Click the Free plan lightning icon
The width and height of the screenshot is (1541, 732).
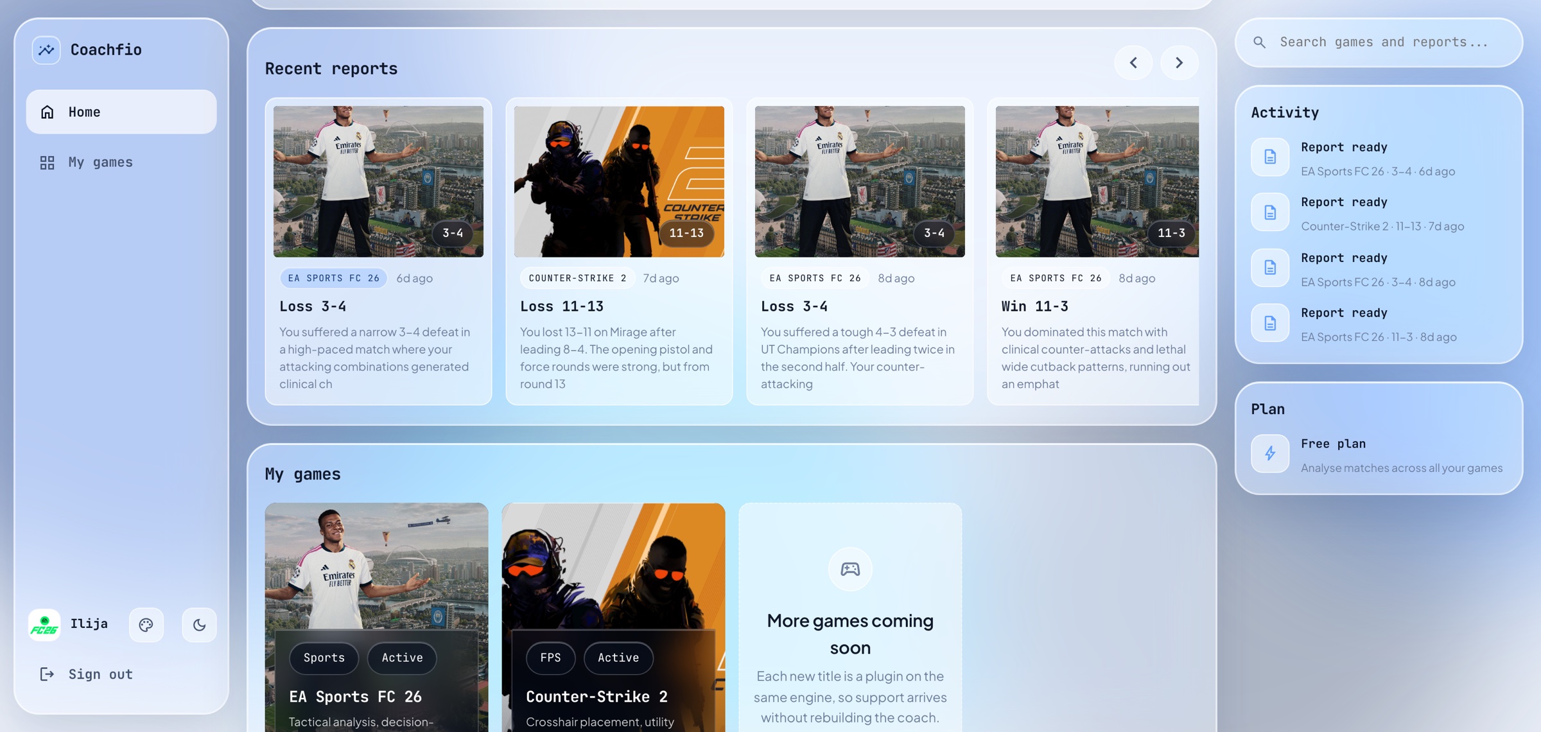click(1270, 454)
